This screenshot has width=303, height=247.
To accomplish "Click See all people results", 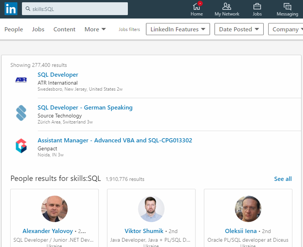I will coord(283,179).
